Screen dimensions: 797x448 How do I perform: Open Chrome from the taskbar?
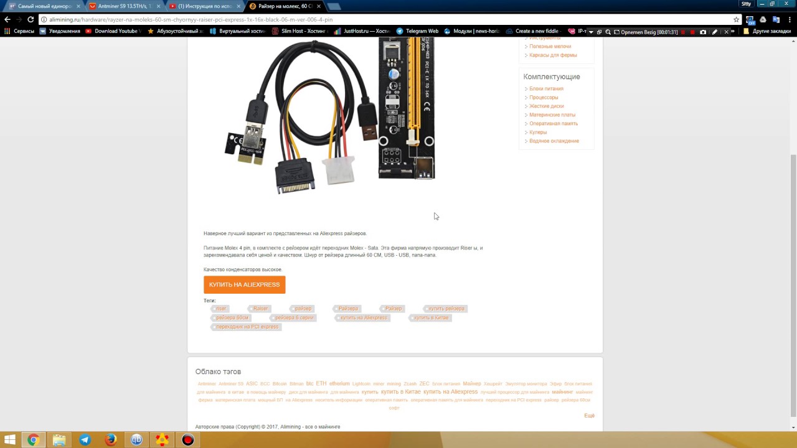click(x=33, y=440)
